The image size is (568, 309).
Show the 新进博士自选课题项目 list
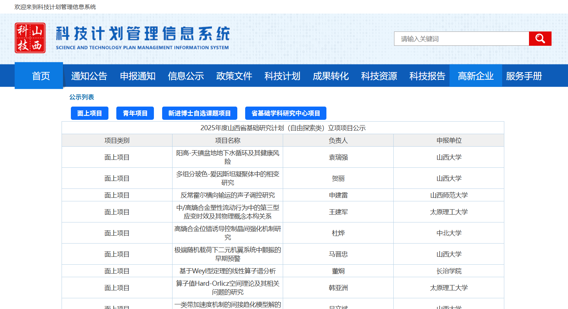199,113
